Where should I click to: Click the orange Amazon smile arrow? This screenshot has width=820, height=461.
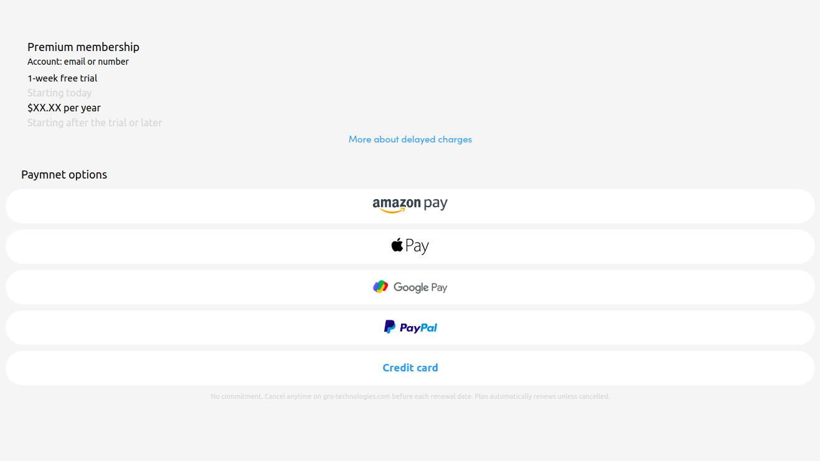(x=393, y=211)
